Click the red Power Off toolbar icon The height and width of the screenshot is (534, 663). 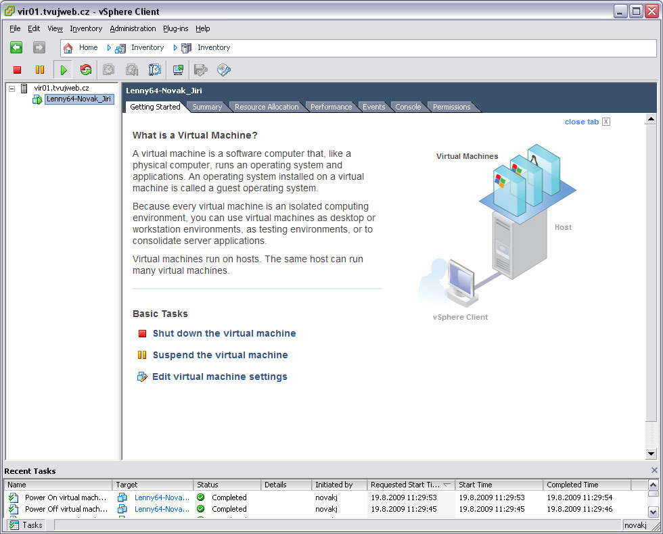tap(18, 70)
